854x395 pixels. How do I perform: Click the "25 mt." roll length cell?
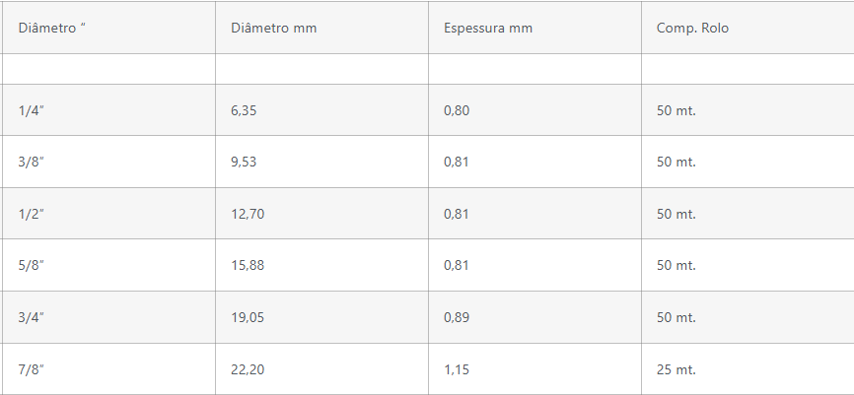click(676, 369)
